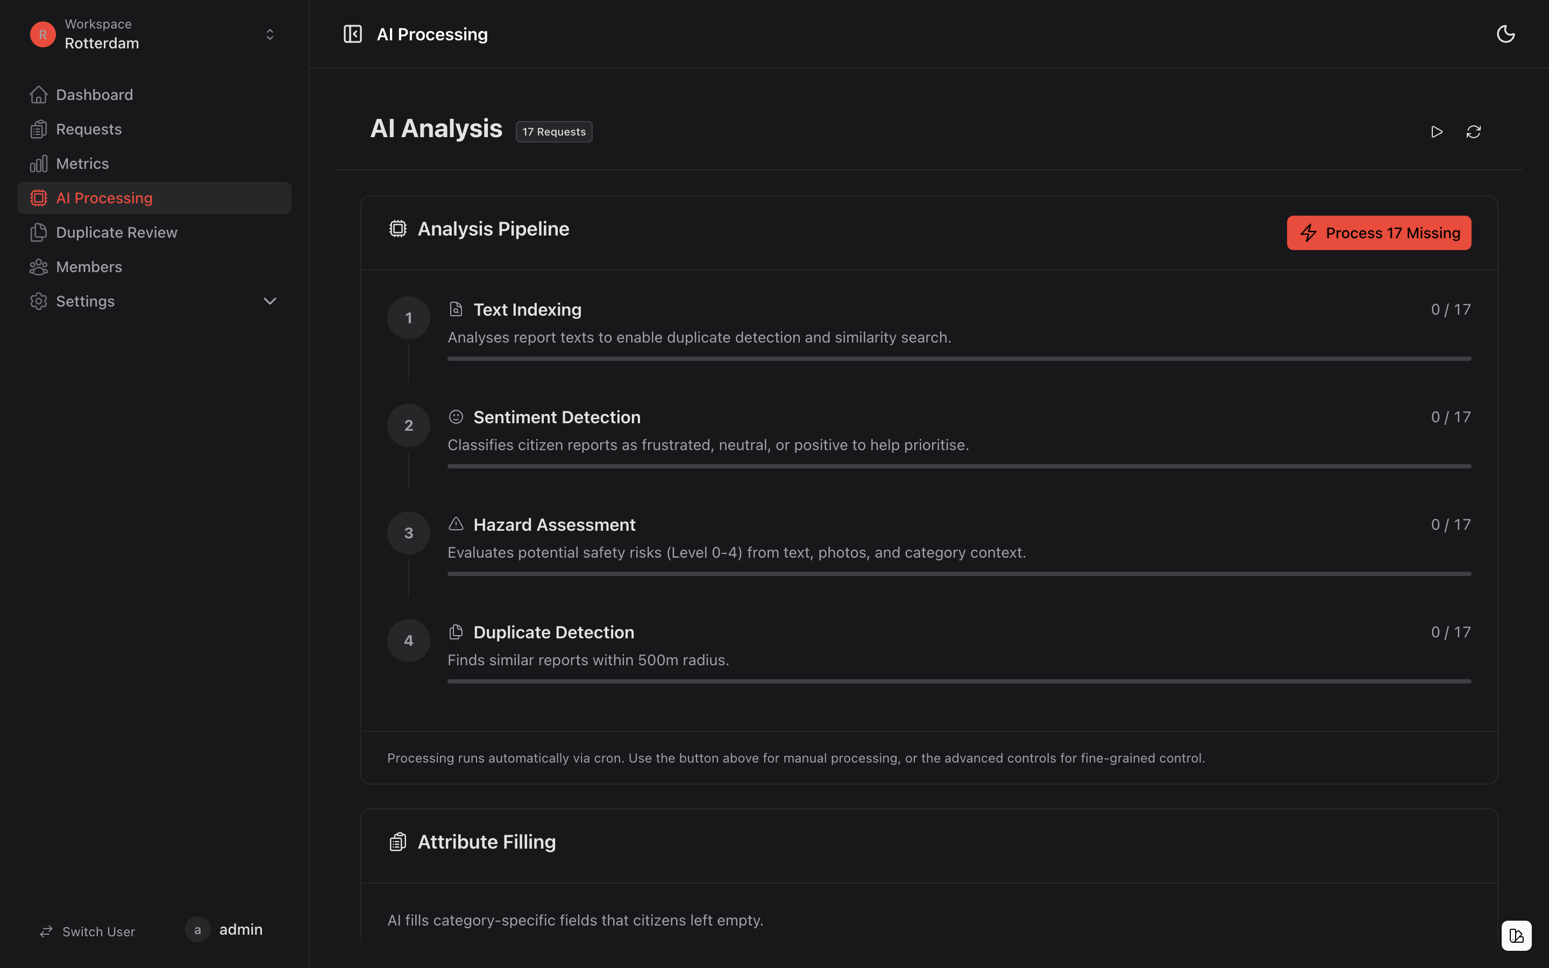Image resolution: width=1549 pixels, height=968 pixels.
Task: Collapse the sidebar panel icon
Action: 353,34
